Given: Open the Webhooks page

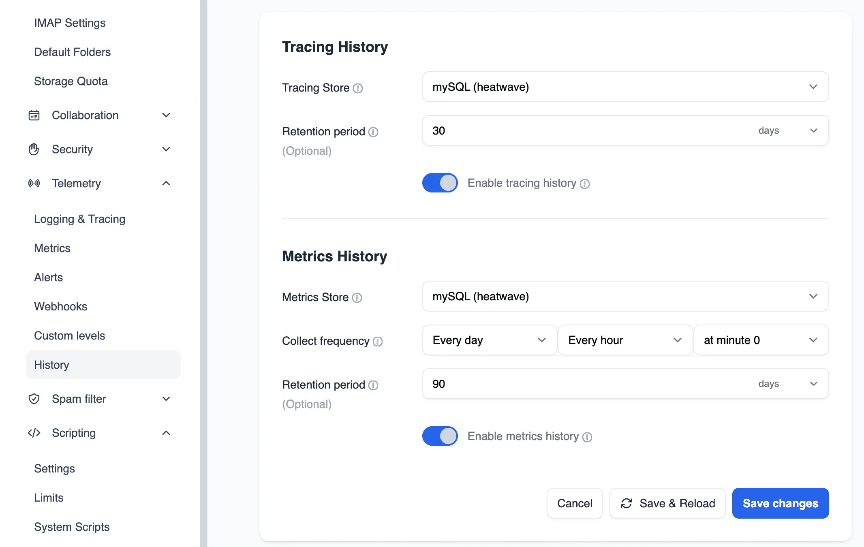Looking at the screenshot, I should coord(60,306).
